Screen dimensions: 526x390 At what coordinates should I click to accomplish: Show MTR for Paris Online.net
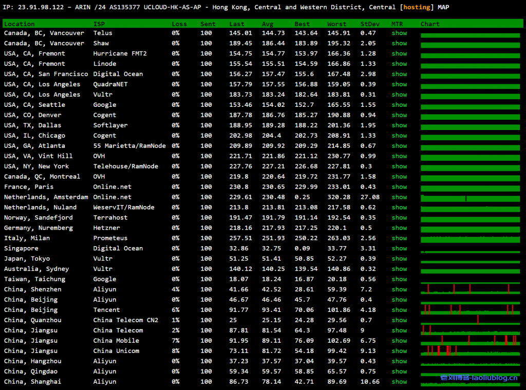[399, 187]
